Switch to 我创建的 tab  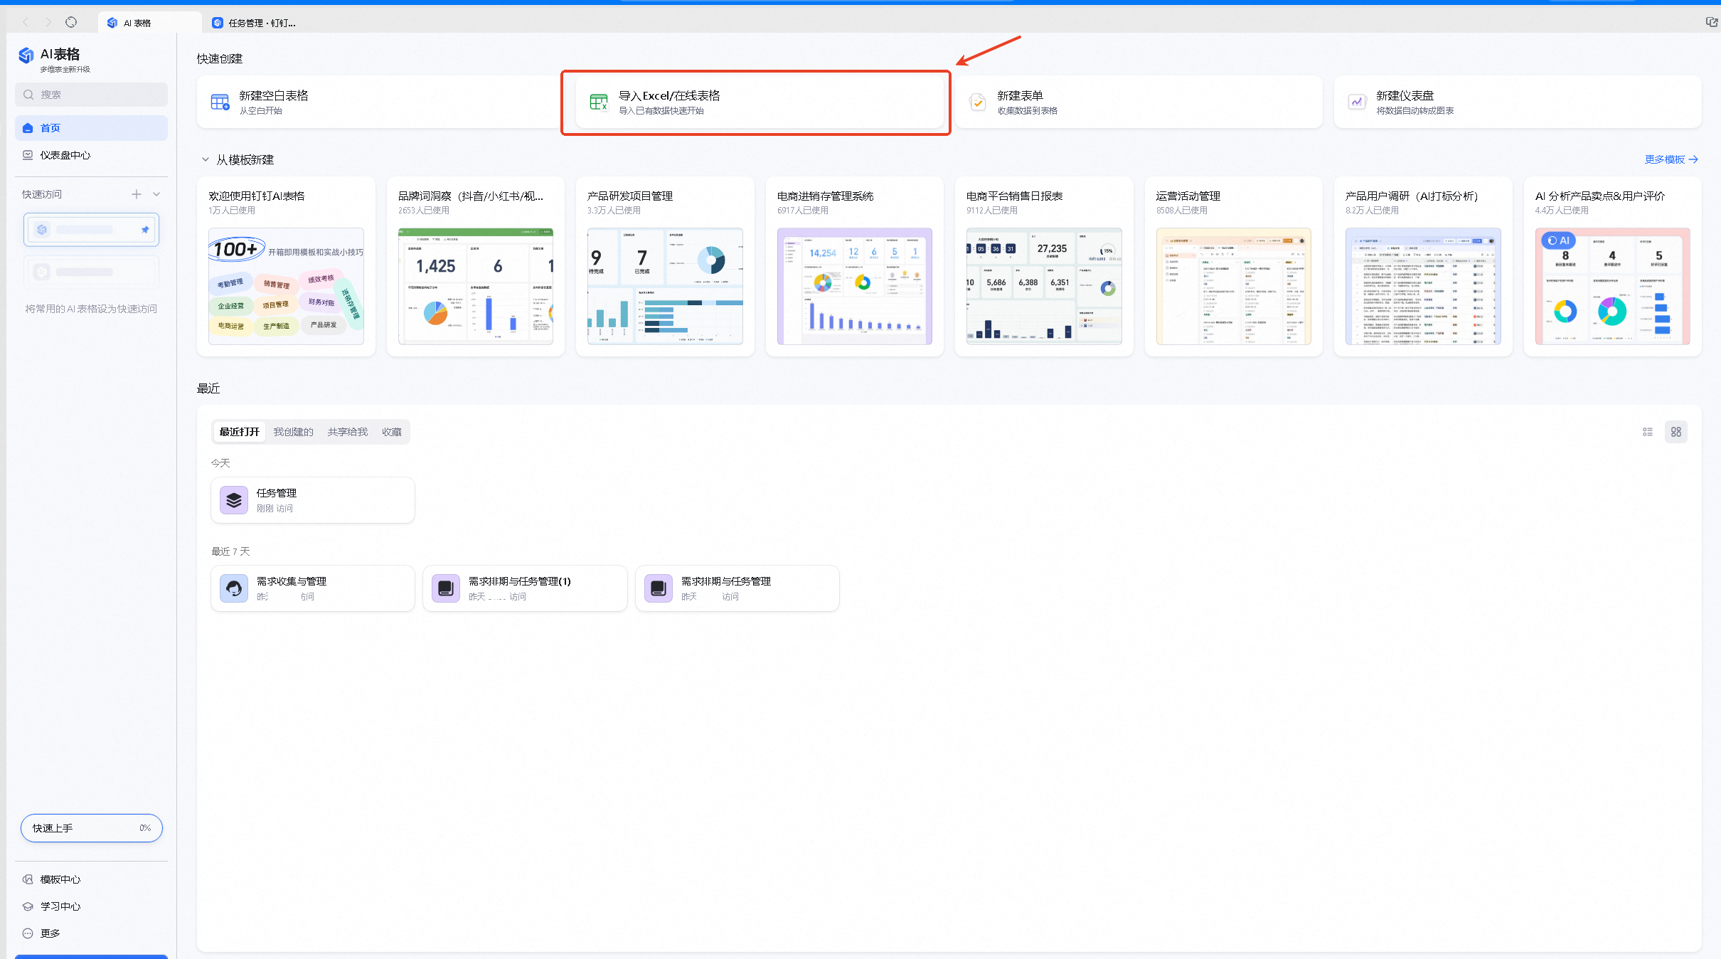point(293,432)
